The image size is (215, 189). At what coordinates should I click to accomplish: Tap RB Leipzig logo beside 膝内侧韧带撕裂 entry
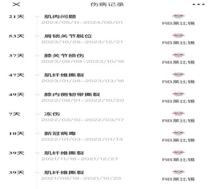coord(178,94)
